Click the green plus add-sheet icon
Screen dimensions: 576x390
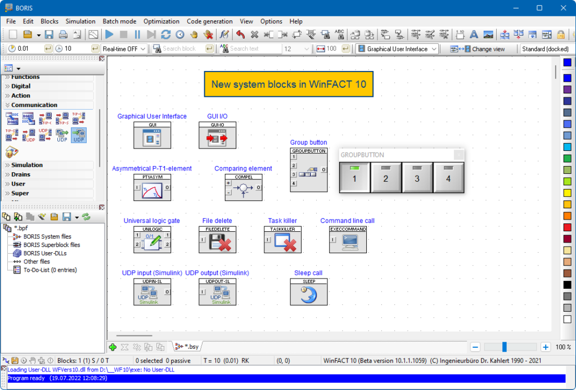tap(112, 347)
